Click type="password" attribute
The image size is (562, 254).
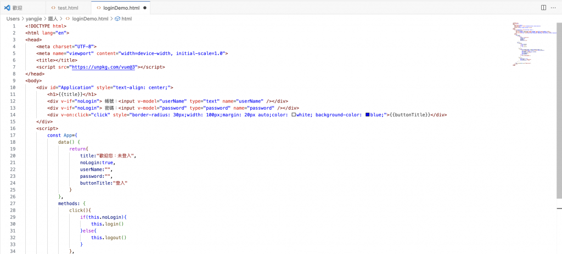(x=209, y=108)
